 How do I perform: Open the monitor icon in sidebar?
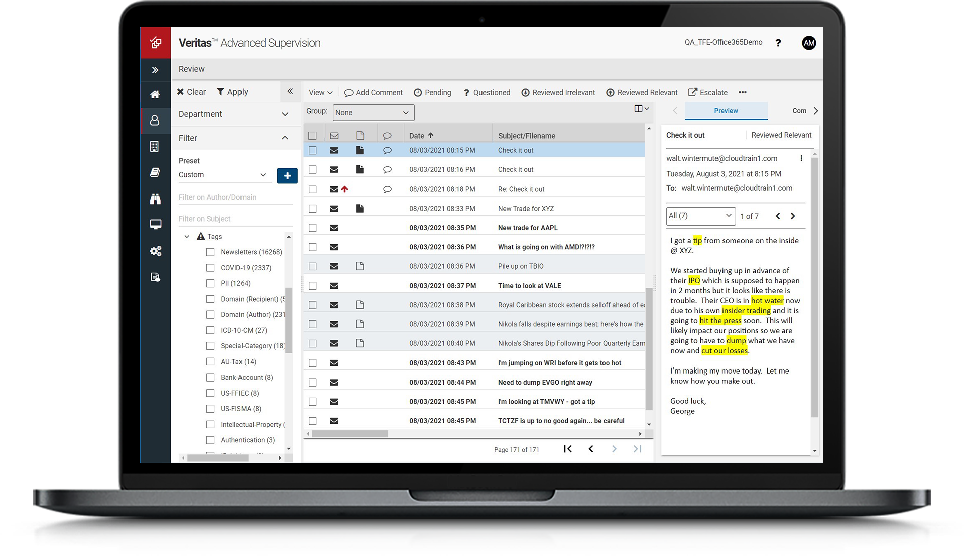click(155, 224)
